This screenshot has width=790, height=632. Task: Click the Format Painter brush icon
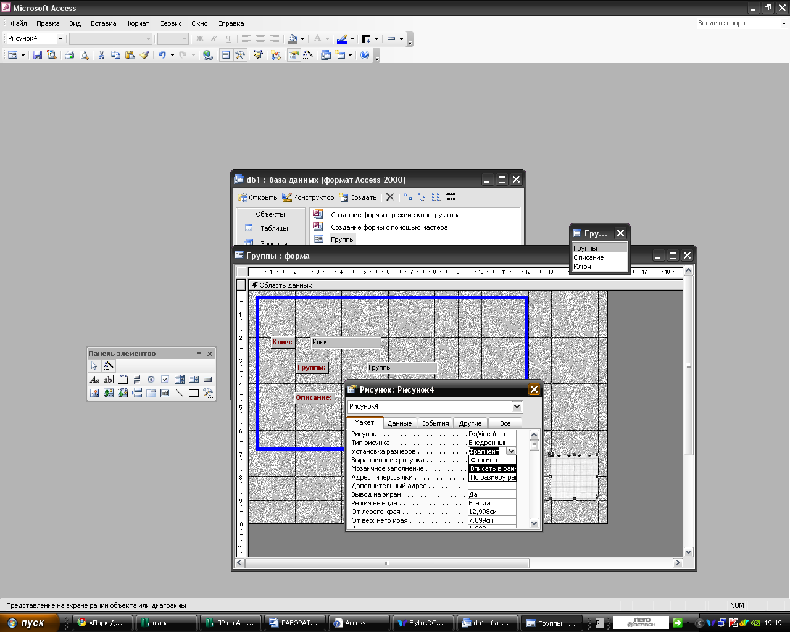144,55
